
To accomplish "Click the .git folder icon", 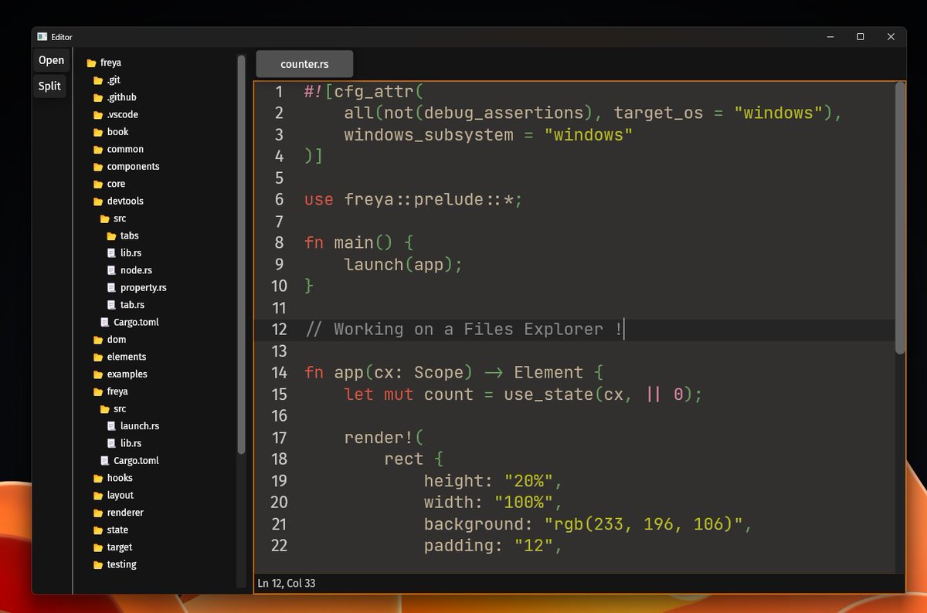I will coord(98,80).
